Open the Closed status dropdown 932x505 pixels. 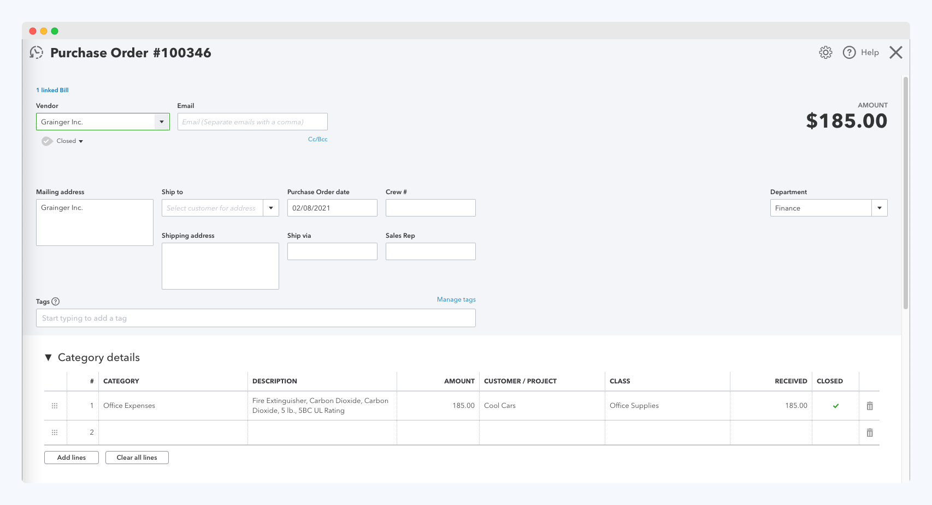(x=69, y=141)
